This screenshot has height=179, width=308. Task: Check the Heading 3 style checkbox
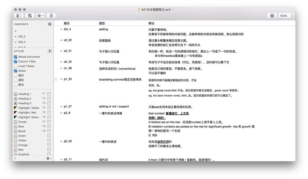(49, 103)
